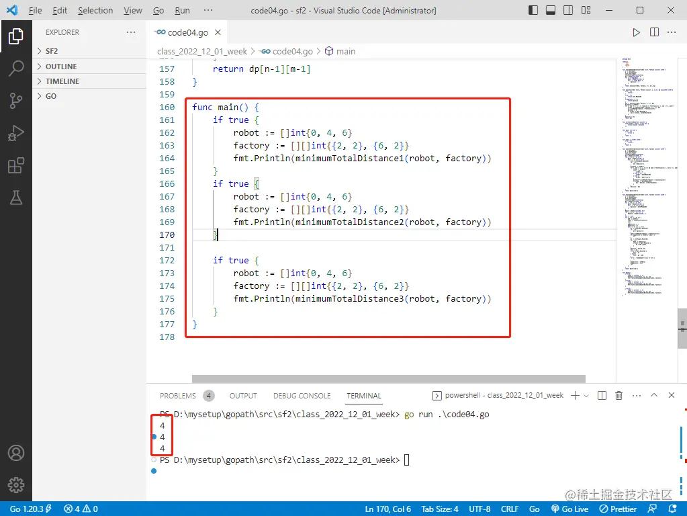The image size is (687, 516).
Task: Expand the TIMELINE section
Action: [x=90, y=81]
